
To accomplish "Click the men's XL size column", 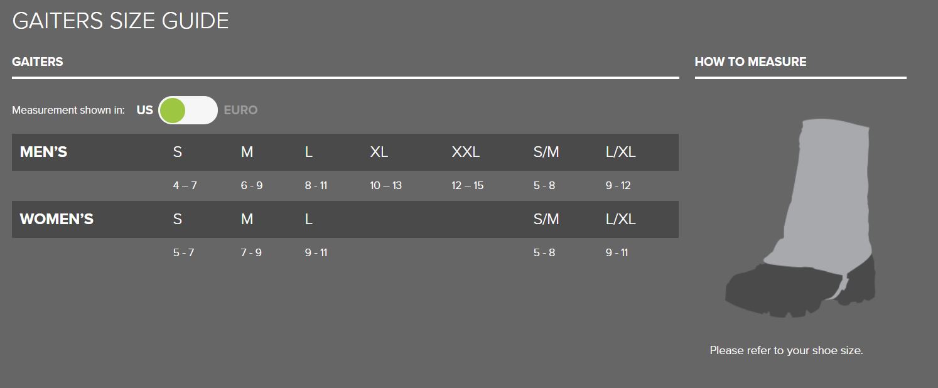I will click(379, 152).
